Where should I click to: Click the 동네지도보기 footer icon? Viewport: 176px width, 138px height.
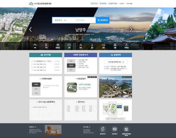pos(103,130)
